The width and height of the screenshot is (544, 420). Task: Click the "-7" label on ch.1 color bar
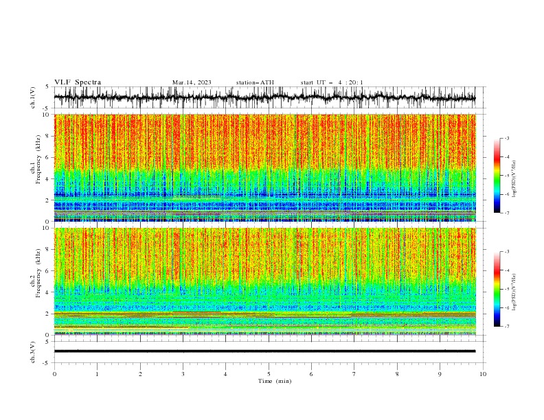coord(507,213)
